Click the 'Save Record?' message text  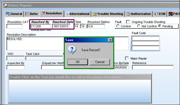(91, 50)
